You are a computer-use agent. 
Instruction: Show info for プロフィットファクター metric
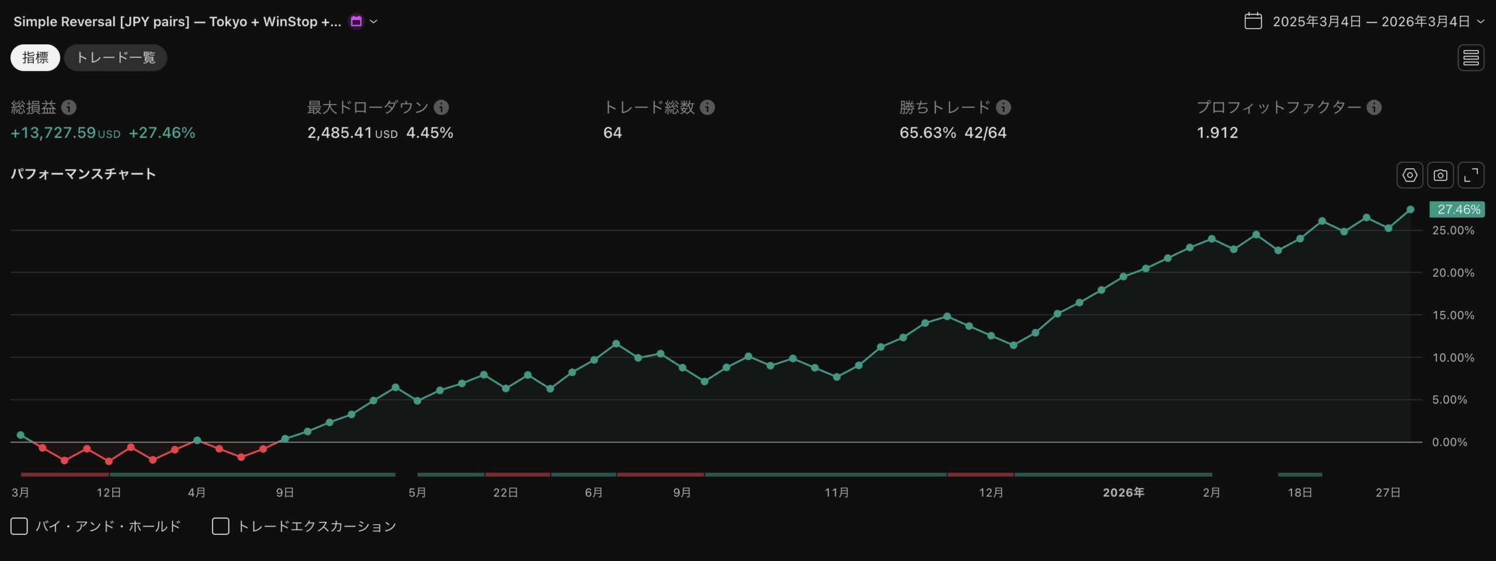point(1373,107)
